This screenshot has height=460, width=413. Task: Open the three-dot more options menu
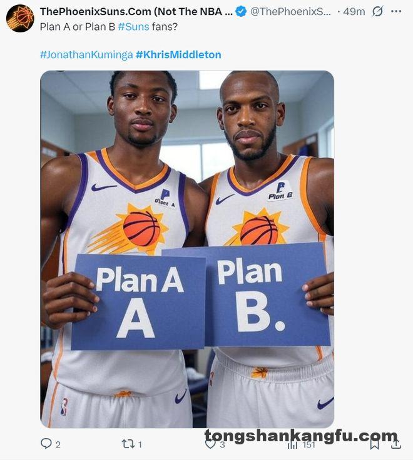pyautogui.click(x=396, y=11)
